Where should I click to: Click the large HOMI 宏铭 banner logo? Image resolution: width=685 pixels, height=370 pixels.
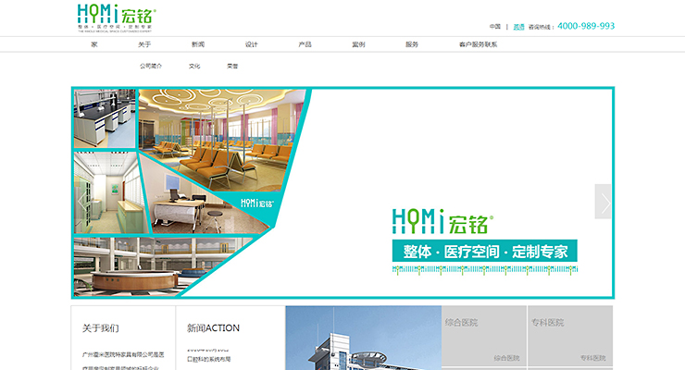click(x=443, y=221)
